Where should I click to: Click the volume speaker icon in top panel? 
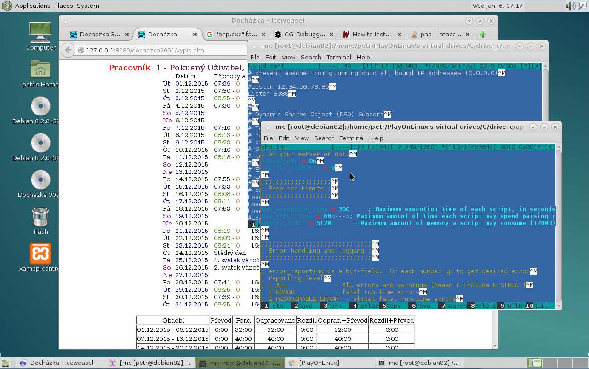pyautogui.click(x=570, y=6)
